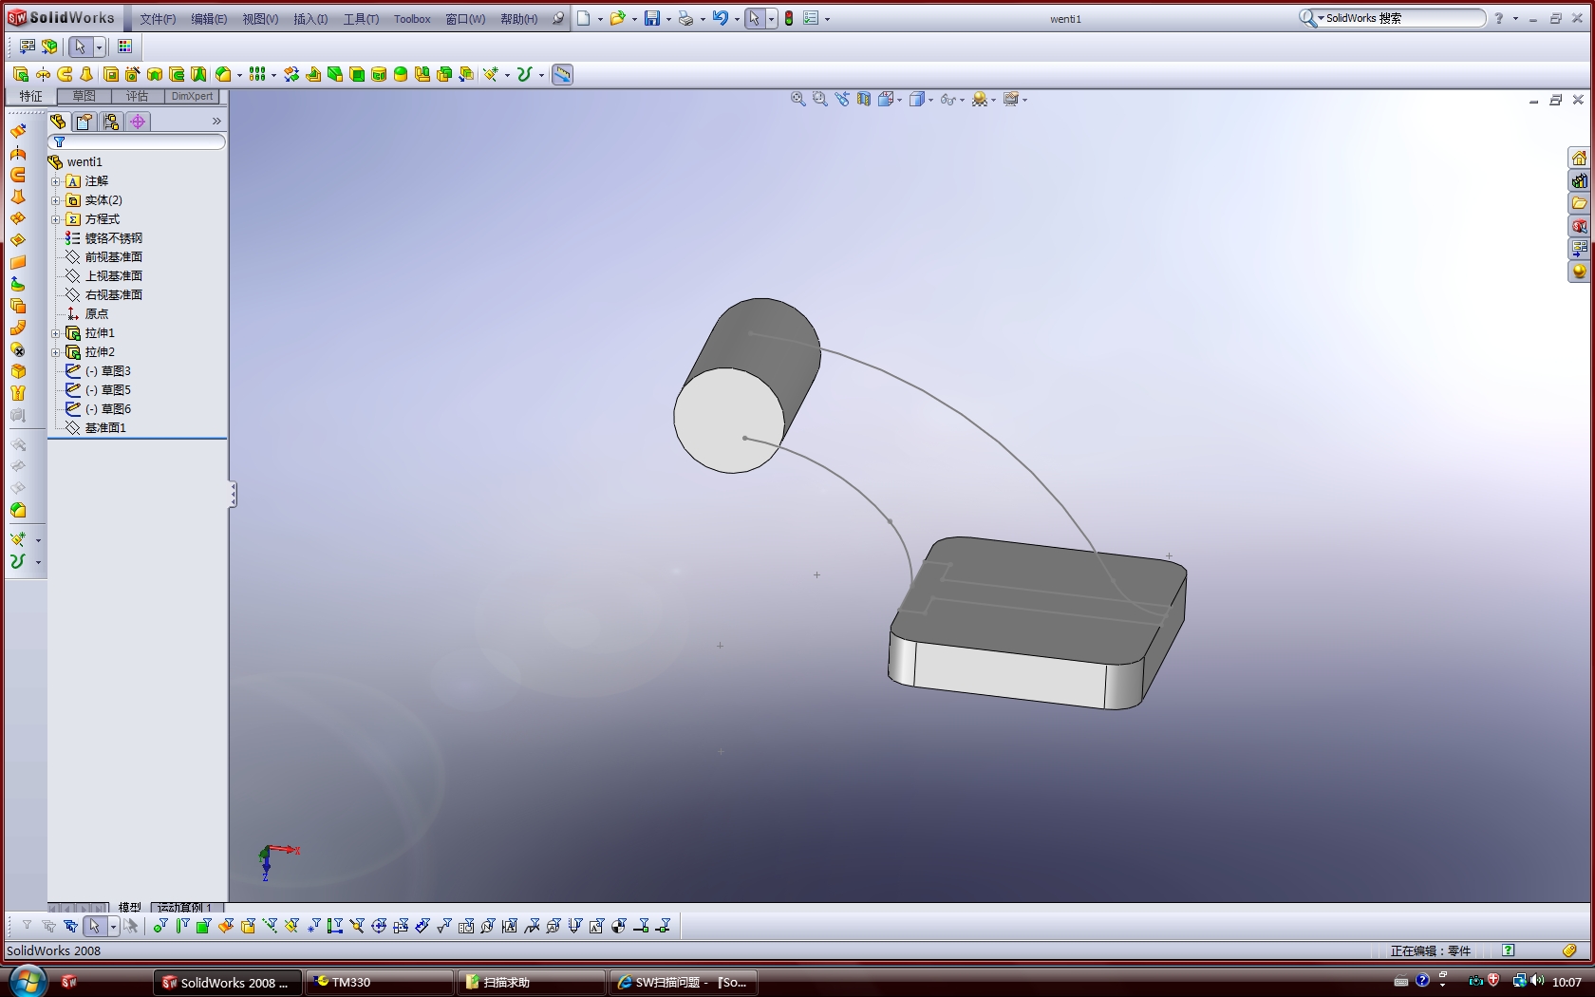Click the Lofted Boss icon
The image size is (1595, 997).
(86, 74)
